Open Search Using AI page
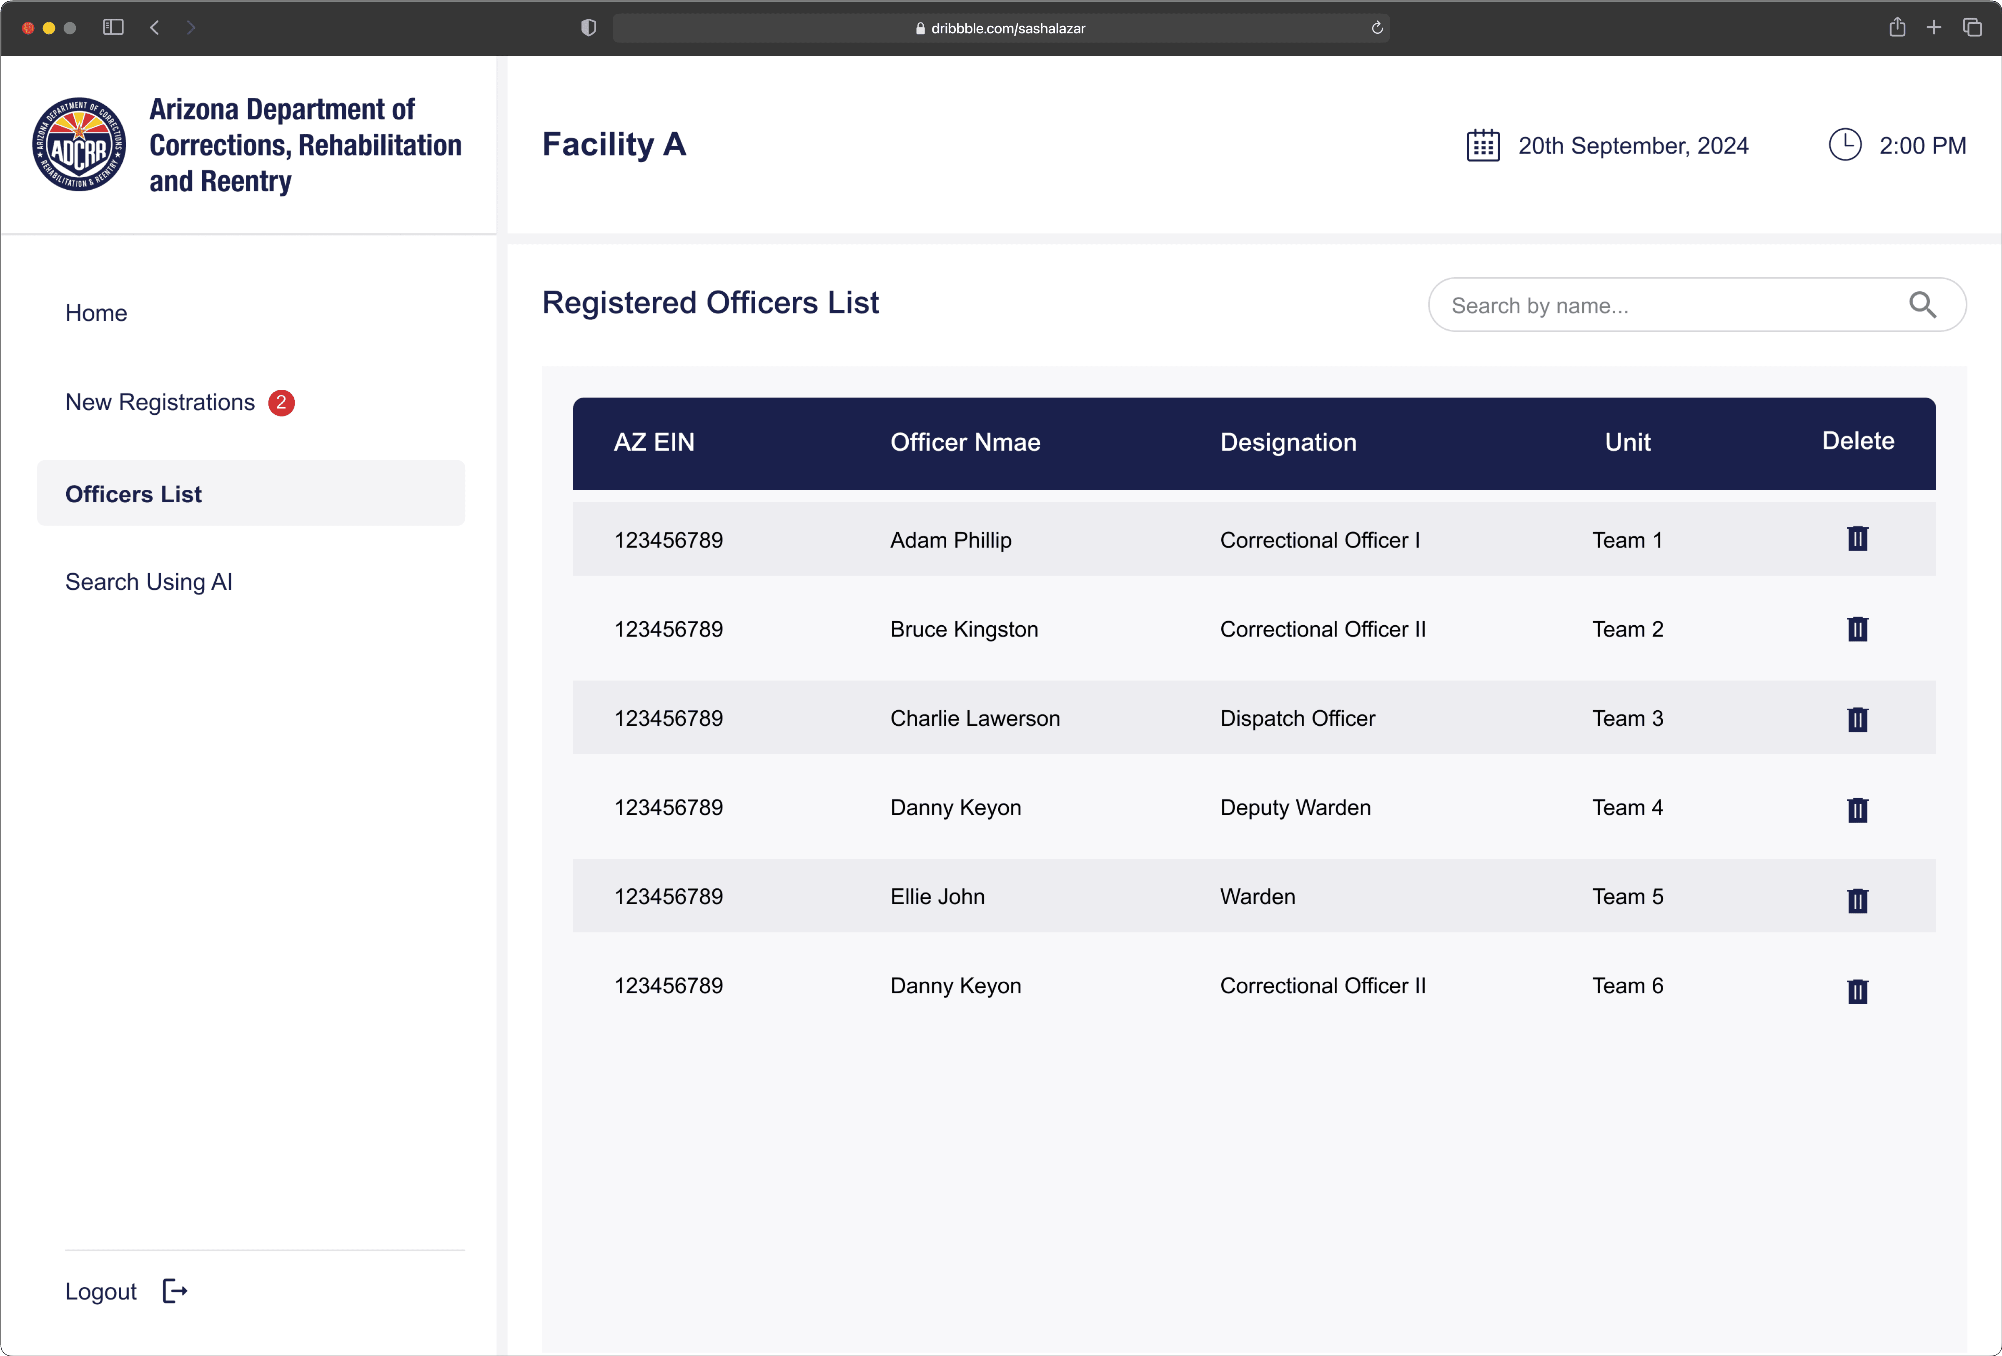This screenshot has width=2002, height=1356. tap(149, 582)
